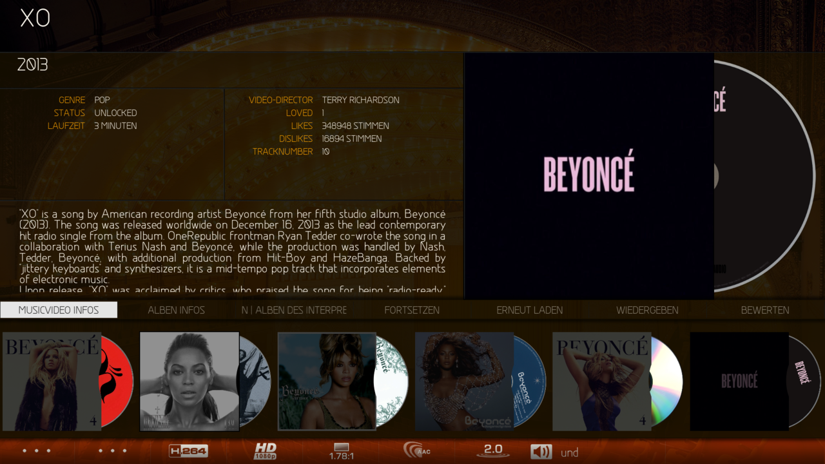The width and height of the screenshot is (825, 464).
Task: Click the song description paragraph
Action: point(232,251)
